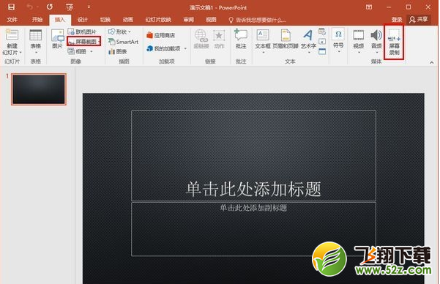Click 登录 (Sign in)

click(x=397, y=19)
